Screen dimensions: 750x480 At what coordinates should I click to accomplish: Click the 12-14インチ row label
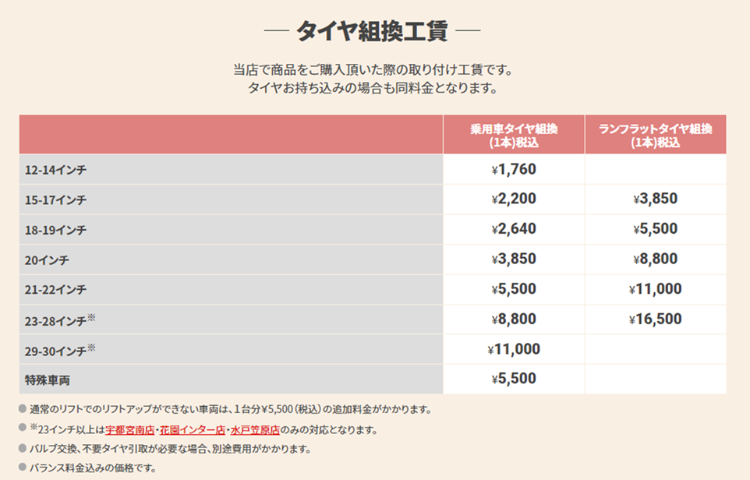click(55, 170)
